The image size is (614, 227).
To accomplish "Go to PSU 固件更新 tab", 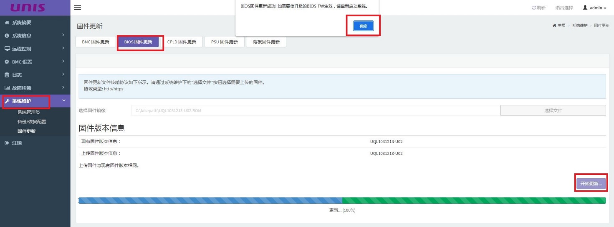I will coord(225,42).
